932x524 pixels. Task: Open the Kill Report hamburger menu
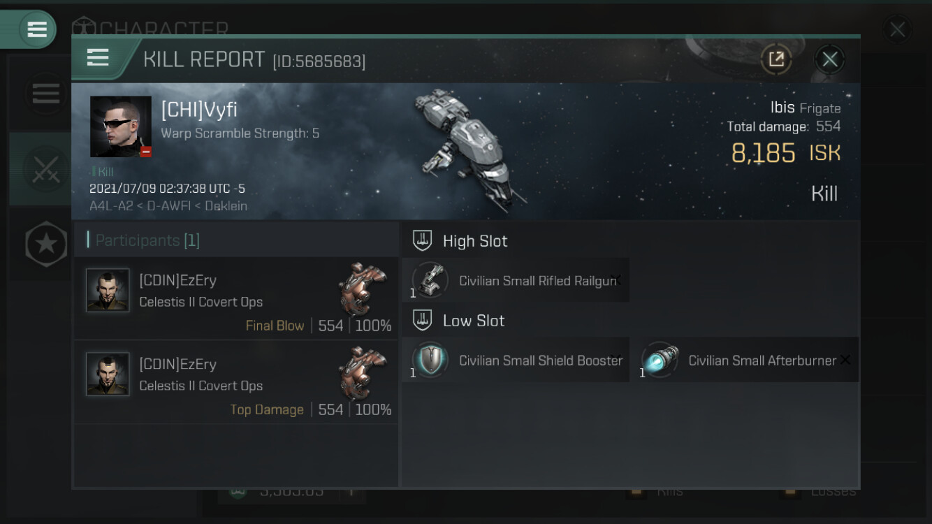tap(98, 58)
